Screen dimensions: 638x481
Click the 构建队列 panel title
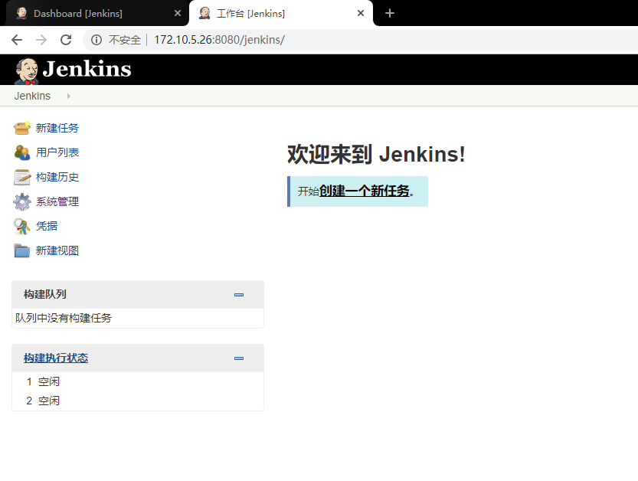coord(44,294)
